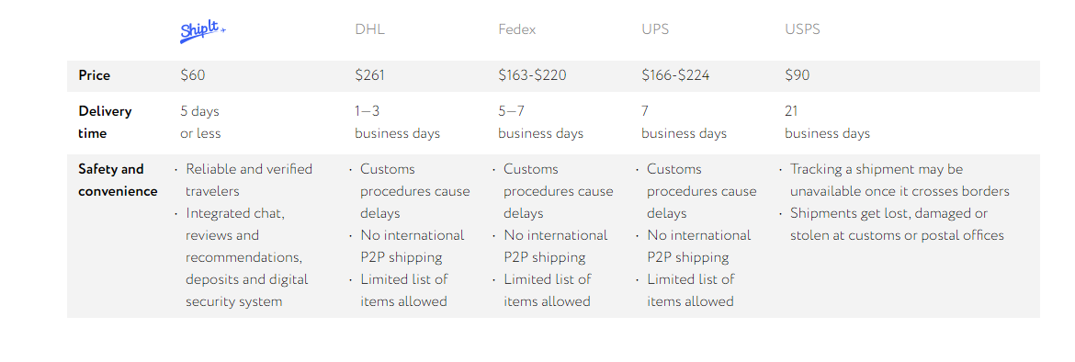
Task: Click 'Tracking a shipment may be unavailable' bullet
Action: [894, 180]
